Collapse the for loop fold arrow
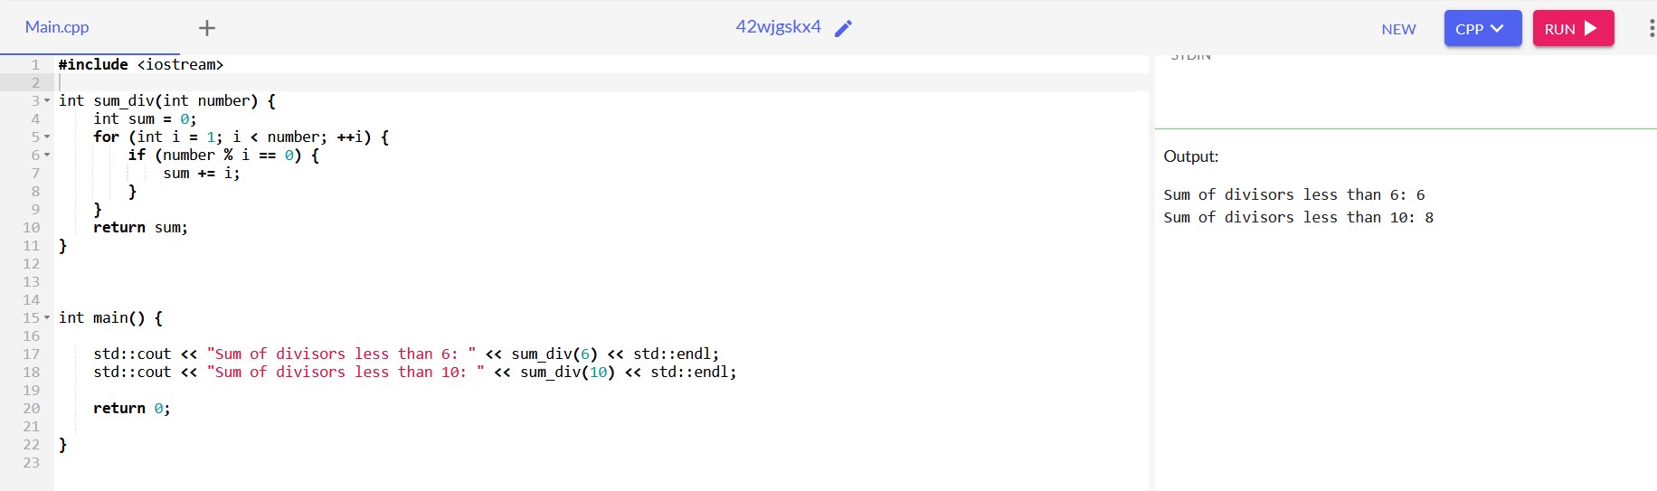 [47, 137]
